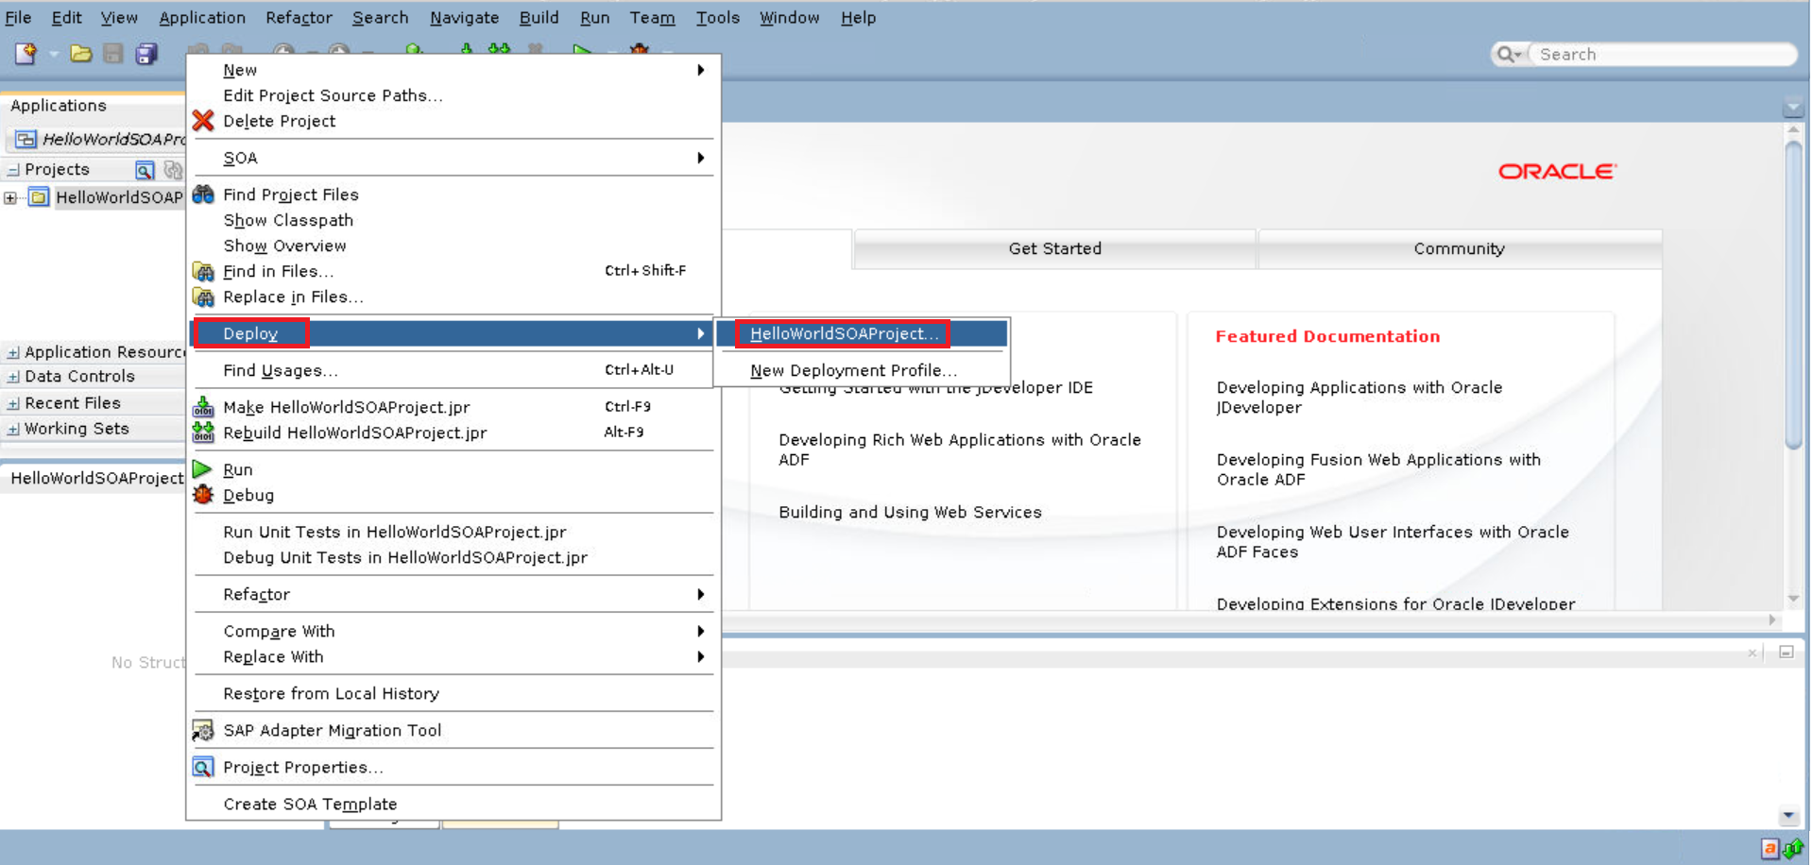
Task: Click the green arrows status bar icon
Action: (1792, 849)
